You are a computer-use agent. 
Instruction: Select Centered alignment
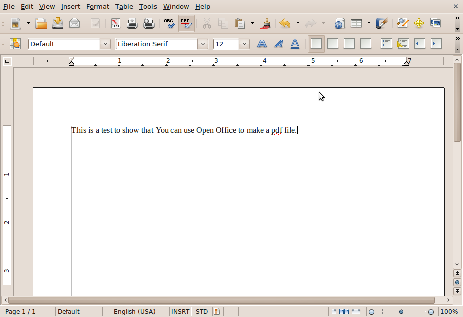point(333,44)
